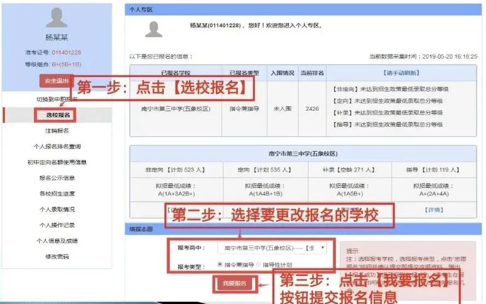This screenshot has width=486, height=304.
Task: Open 个人信息及成绩 menu item
Action: tap(57, 241)
